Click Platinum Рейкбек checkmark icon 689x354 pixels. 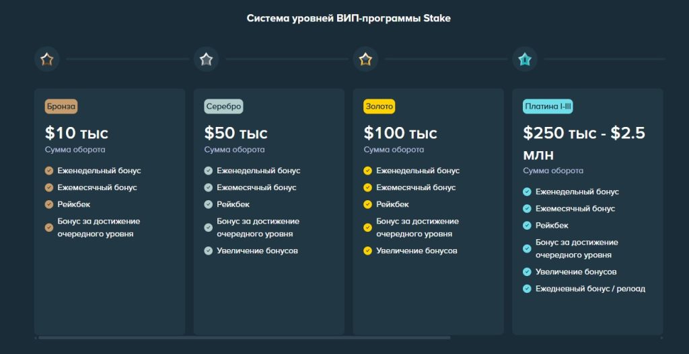pos(528,226)
